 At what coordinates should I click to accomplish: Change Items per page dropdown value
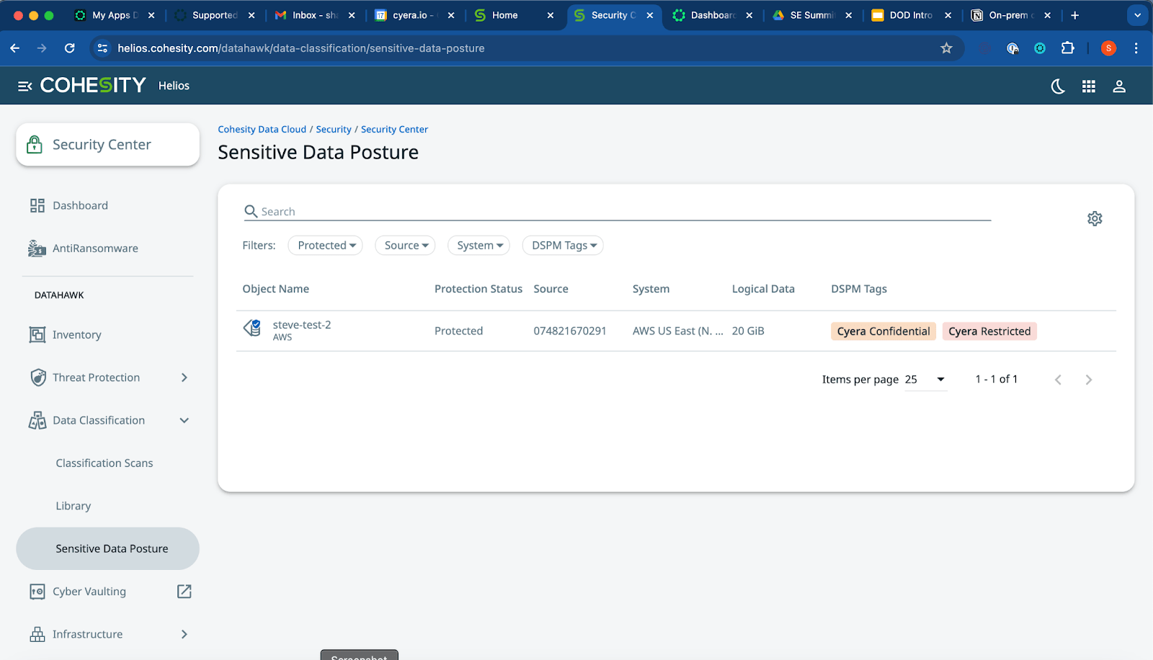tap(925, 380)
